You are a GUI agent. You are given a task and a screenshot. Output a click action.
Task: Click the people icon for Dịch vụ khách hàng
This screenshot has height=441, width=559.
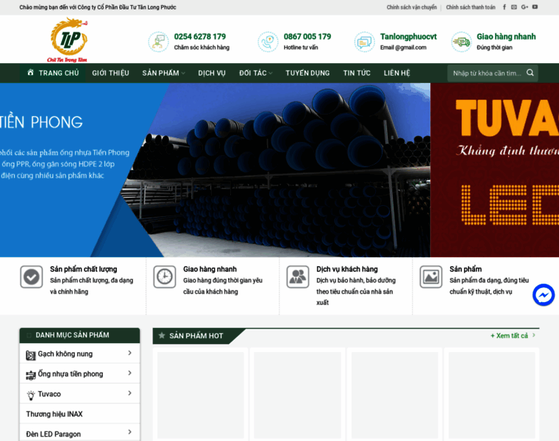tap(298, 277)
